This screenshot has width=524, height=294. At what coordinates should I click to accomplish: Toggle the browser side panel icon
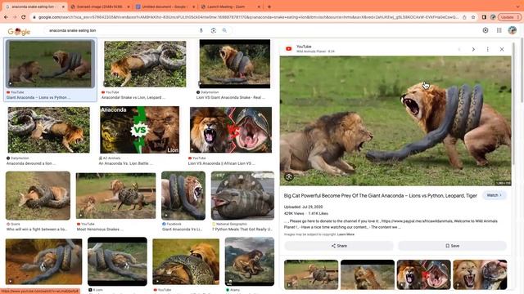pos(484,17)
